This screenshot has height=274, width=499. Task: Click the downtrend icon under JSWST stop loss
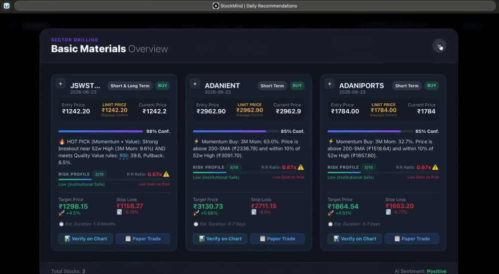(119, 212)
